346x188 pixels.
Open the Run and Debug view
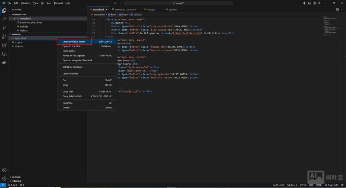click(x=5, y=36)
